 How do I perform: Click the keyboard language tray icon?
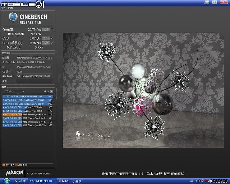[192, 181]
